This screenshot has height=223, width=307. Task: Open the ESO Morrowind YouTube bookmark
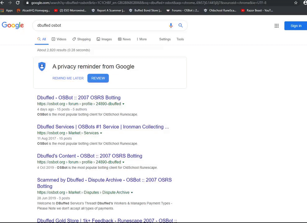click(x=70, y=11)
